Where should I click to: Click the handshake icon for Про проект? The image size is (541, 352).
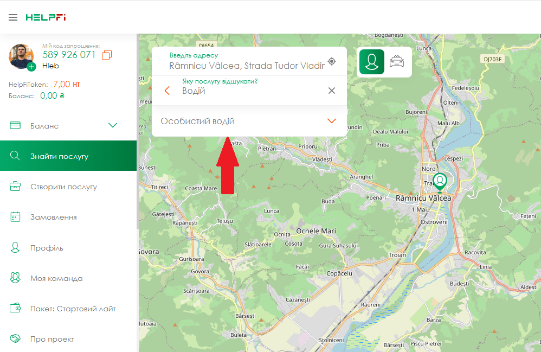[15, 339]
